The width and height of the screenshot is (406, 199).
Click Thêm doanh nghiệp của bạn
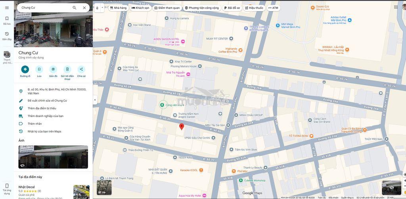54,116
